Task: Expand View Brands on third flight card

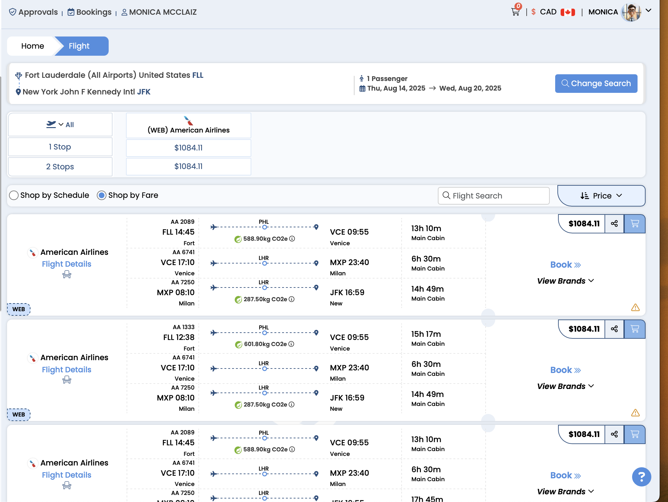Action: pos(565,491)
